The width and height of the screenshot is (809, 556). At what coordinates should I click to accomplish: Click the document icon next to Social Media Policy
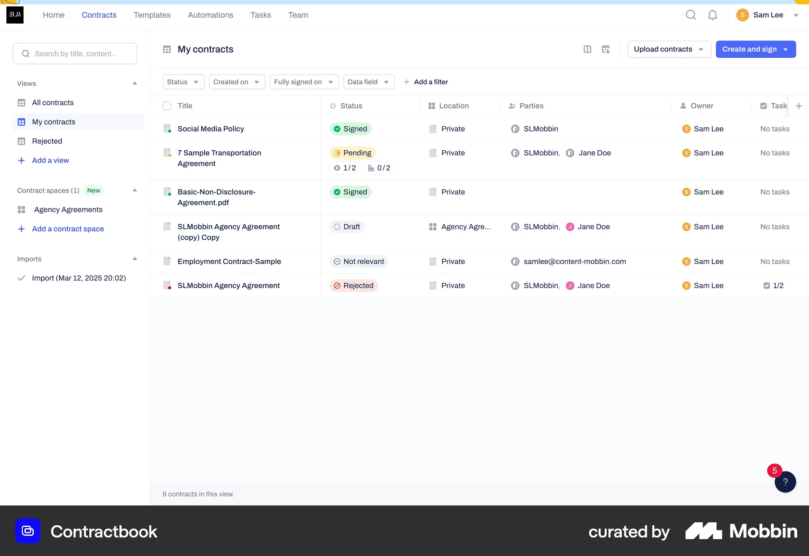(x=167, y=128)
